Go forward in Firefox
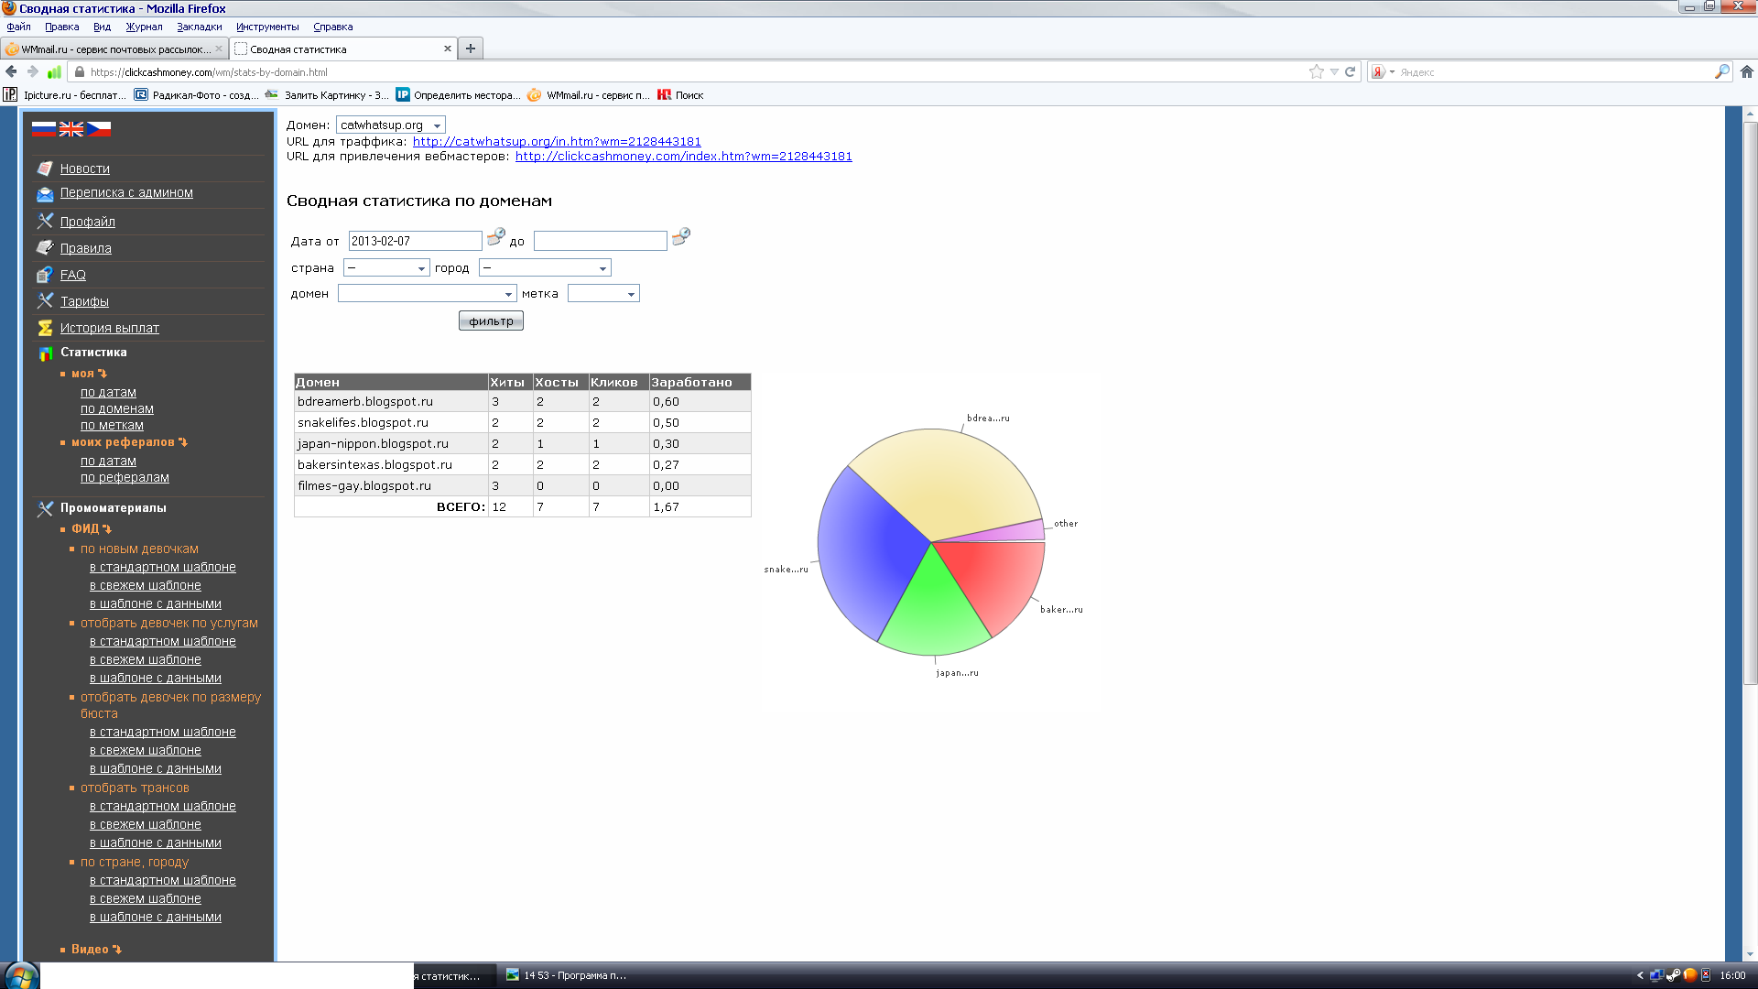 33,71
